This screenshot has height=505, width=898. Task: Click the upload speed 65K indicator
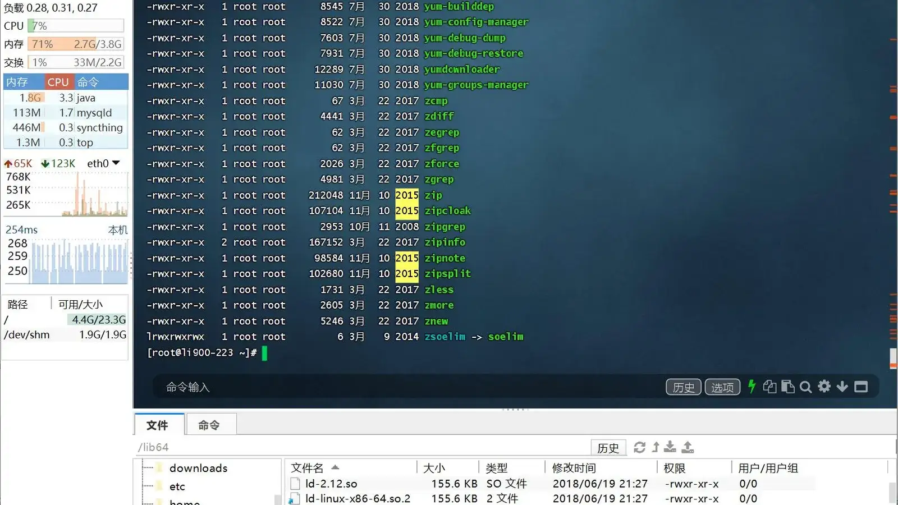19,163
